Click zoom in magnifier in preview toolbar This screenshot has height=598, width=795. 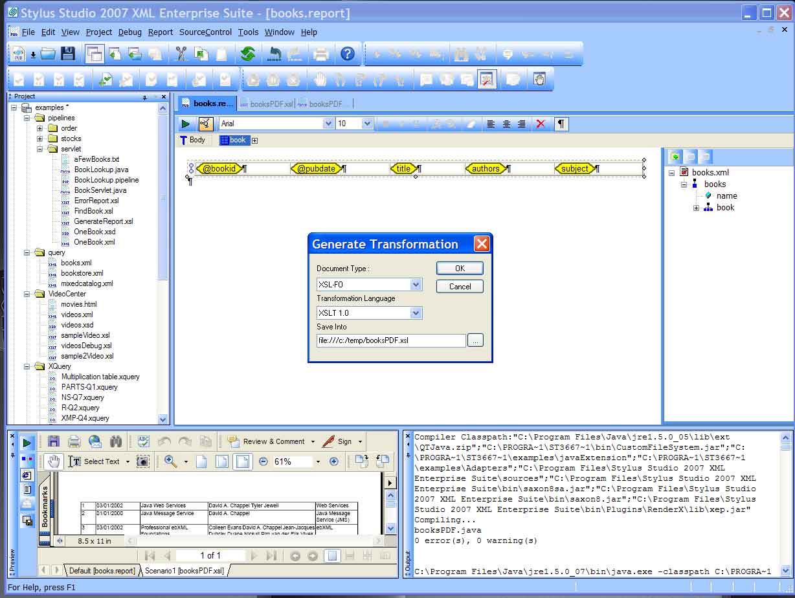pyautogui.click(x=171, y=461)
